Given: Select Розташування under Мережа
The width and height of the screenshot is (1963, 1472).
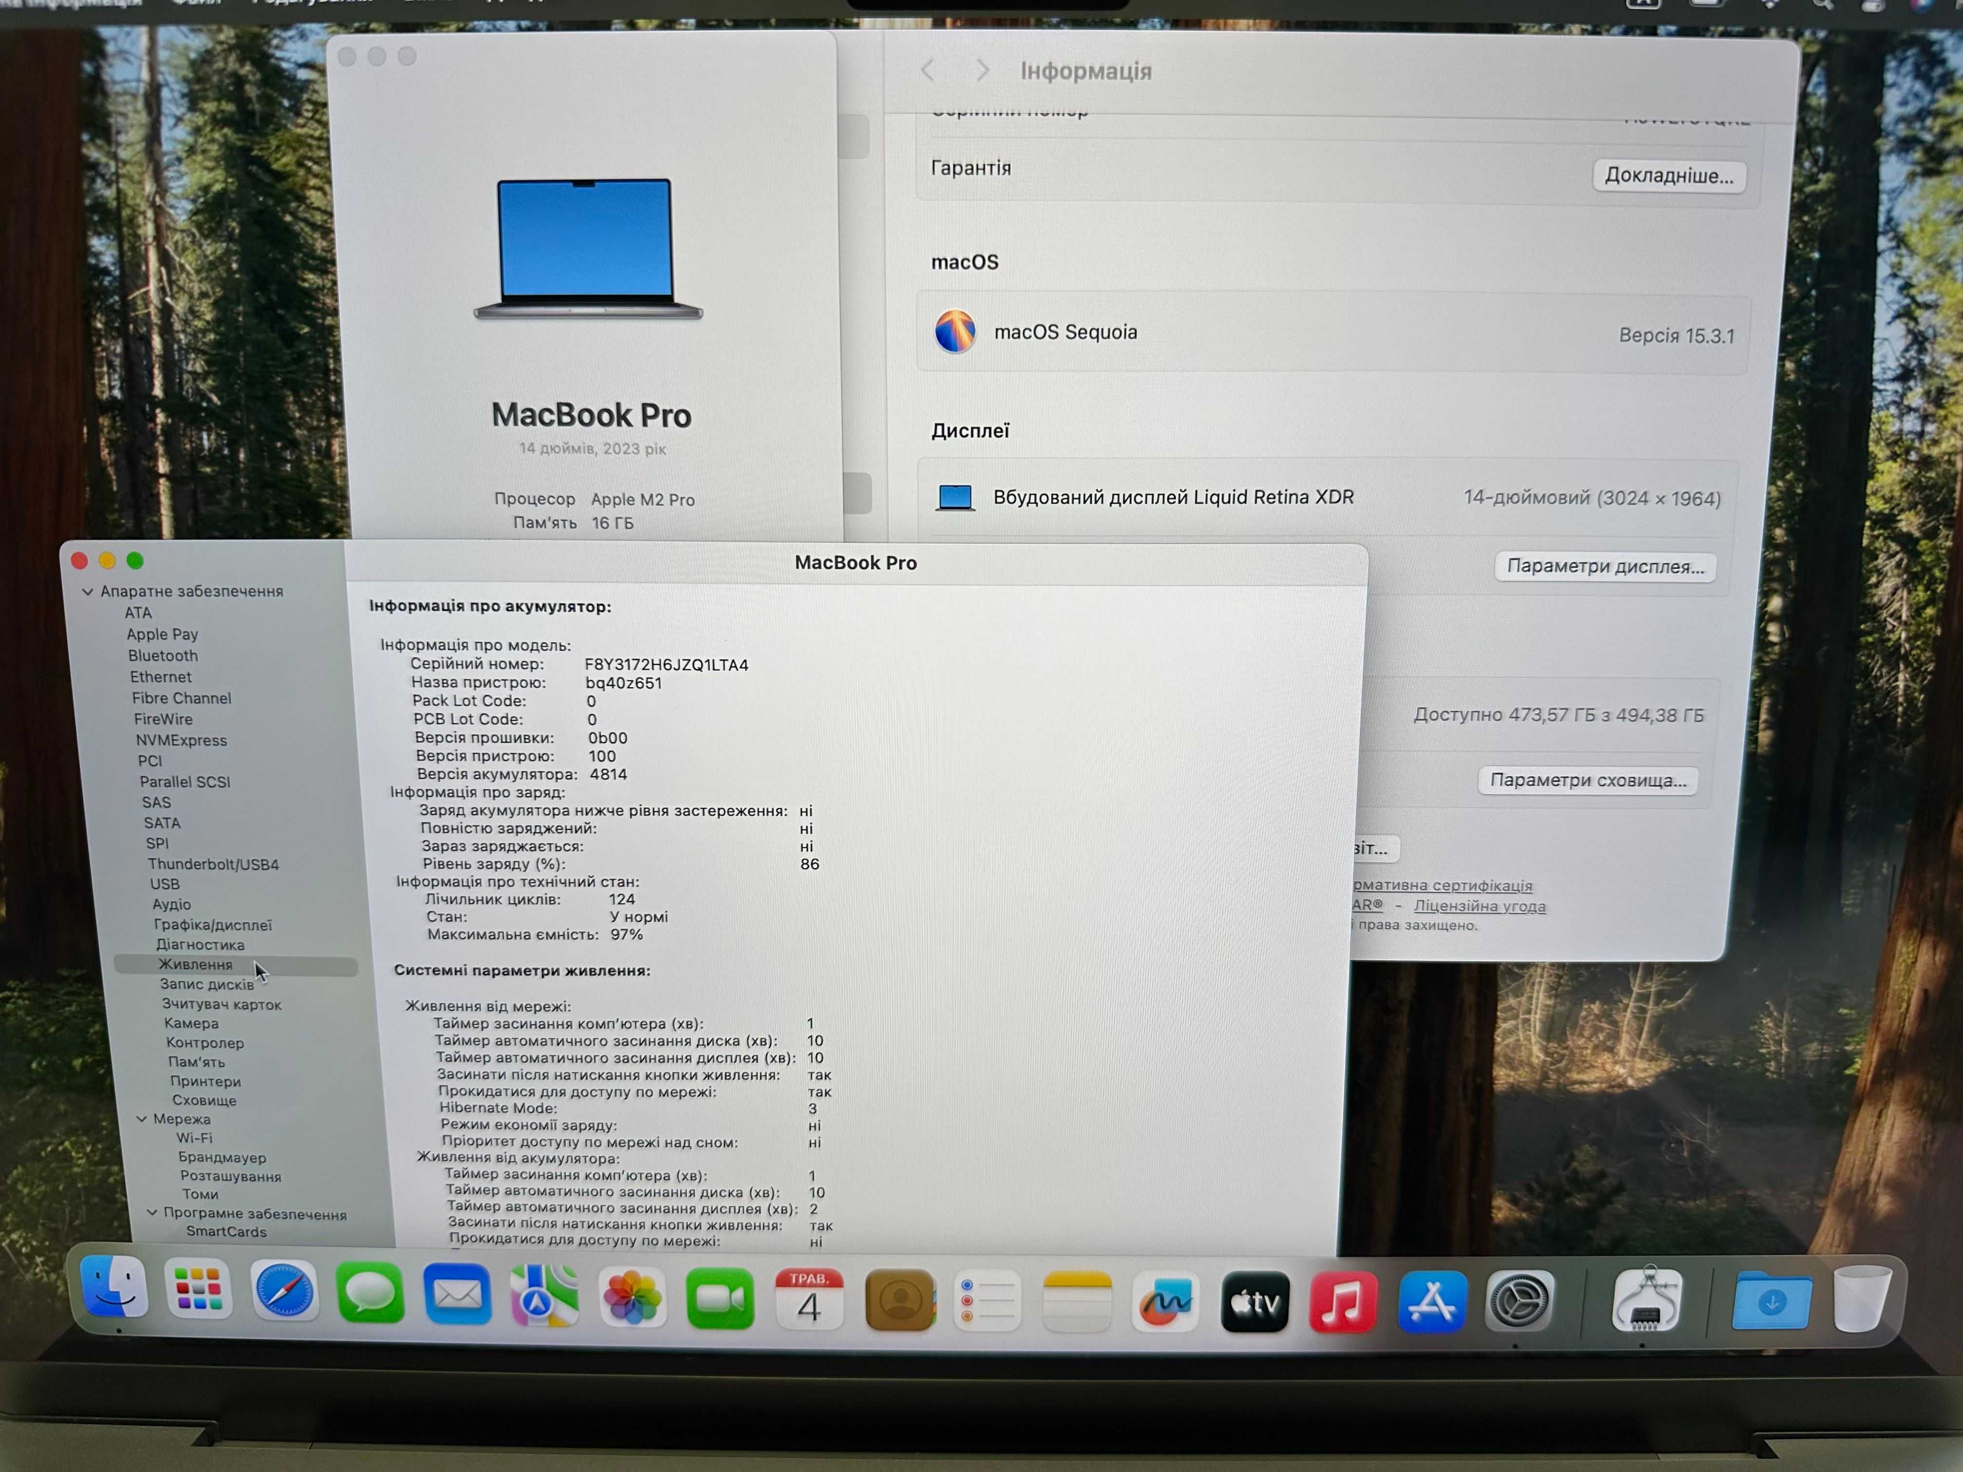Looking at the screenshot, I should 231,1176.
